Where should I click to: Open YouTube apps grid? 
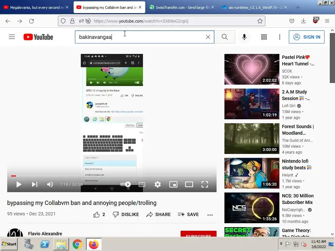pos(264,37)
